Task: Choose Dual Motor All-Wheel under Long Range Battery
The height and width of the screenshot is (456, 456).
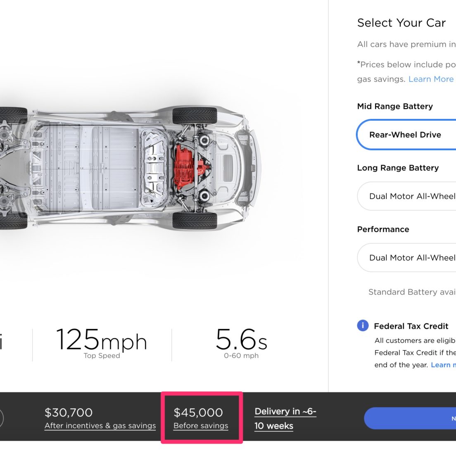Action: 406,196
